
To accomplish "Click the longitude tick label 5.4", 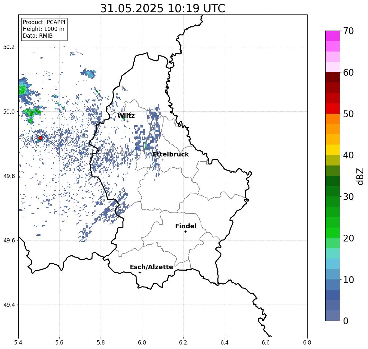I will [x=19, y=342].
